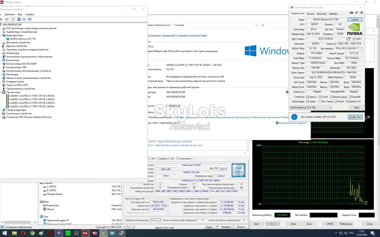Open the О программе tab in CPU-Z
This screenshot has height=237, width=380.
point(184,158)
